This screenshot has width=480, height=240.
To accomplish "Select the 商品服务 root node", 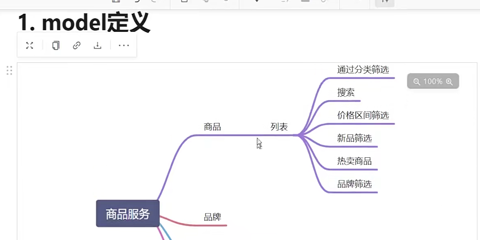I will 128,214.
